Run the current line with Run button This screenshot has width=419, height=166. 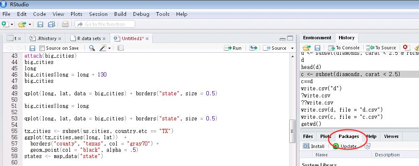tap(233, 48)
